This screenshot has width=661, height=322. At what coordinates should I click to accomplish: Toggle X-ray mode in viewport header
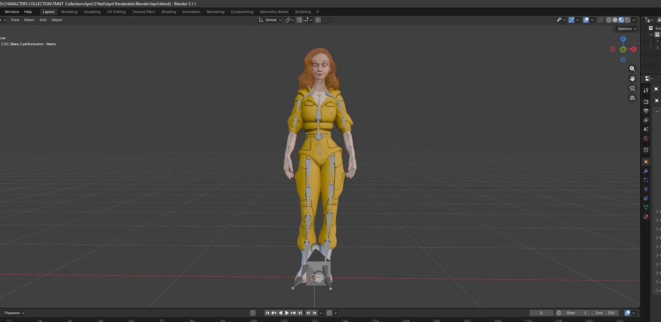click(x=601, y=20)
